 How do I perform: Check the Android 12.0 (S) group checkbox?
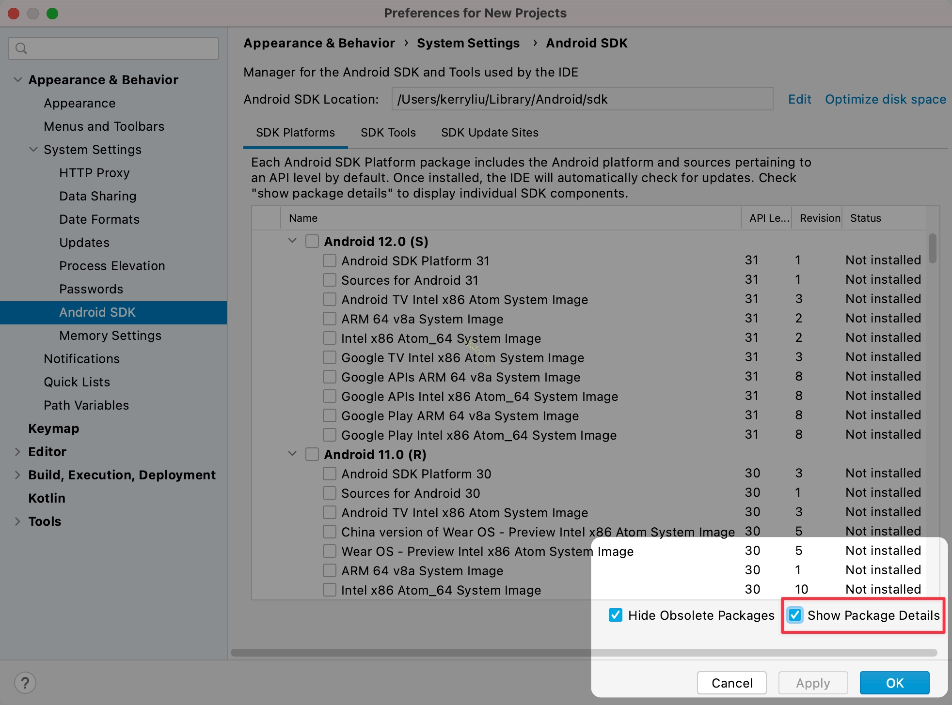[312, 241]
